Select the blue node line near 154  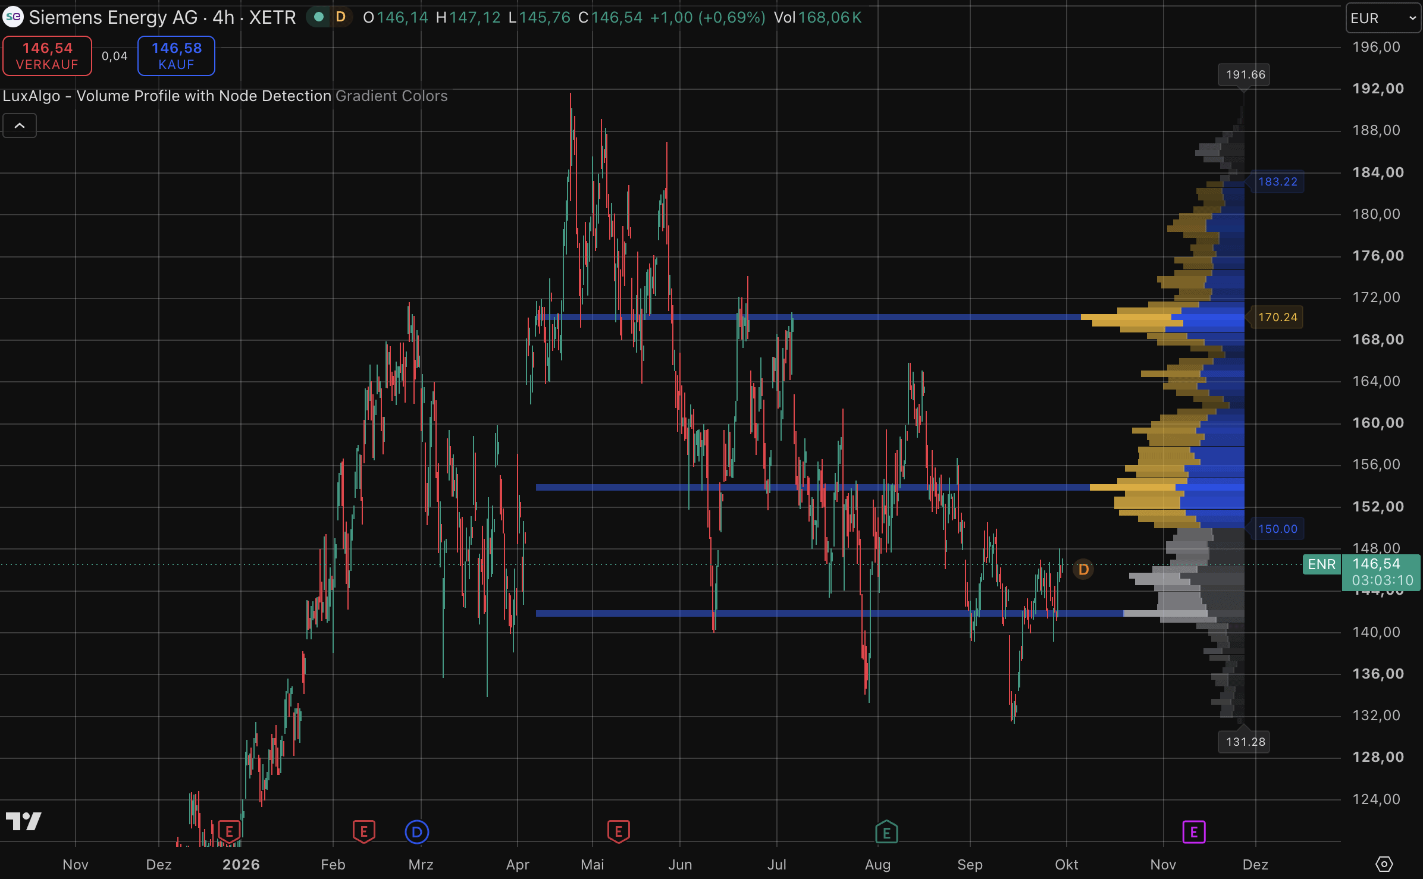point(813,487)
